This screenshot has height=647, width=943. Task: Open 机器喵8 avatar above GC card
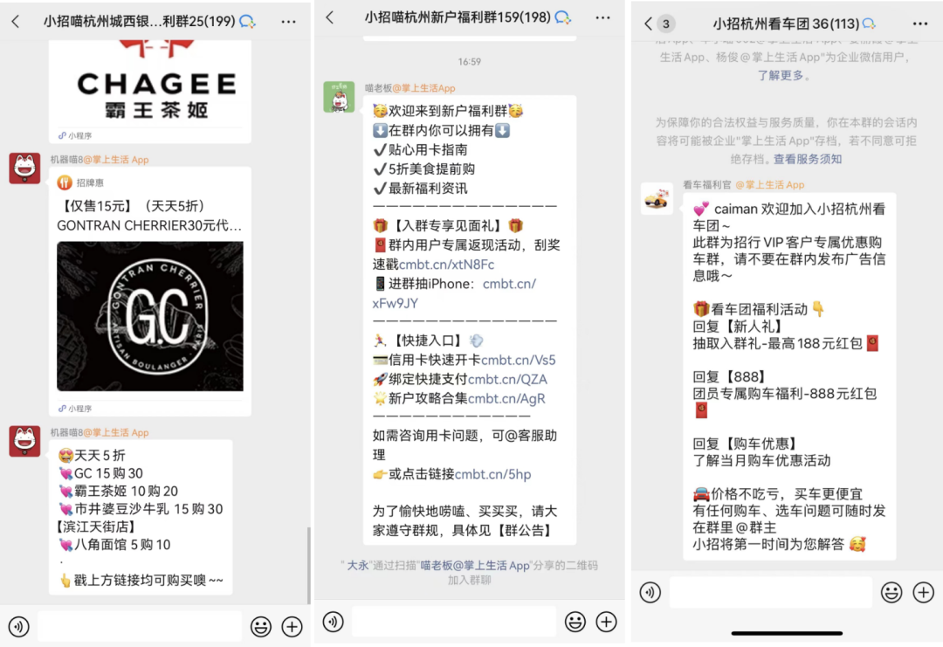pyautogui.click(x=24, y=169)
